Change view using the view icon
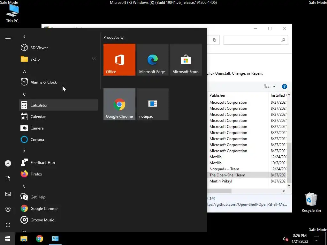Screen dimensions: 327x245 [267, 86]
